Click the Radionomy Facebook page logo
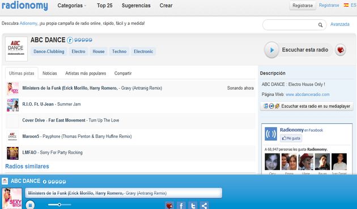This screenshot has height=209, width=357. pos(271,134)
